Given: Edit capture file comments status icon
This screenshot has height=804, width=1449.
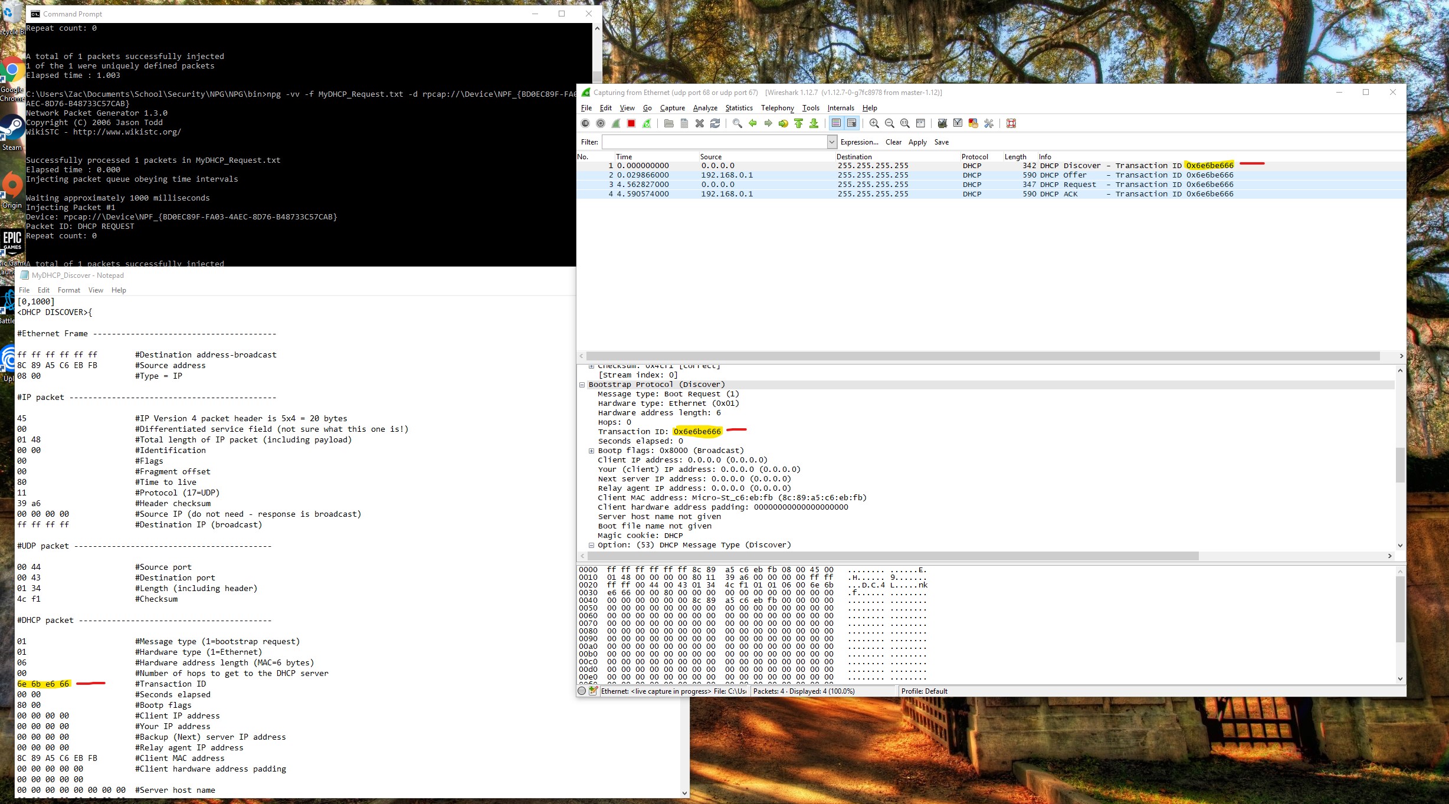Looking at the screenshot, I should 594,691.
